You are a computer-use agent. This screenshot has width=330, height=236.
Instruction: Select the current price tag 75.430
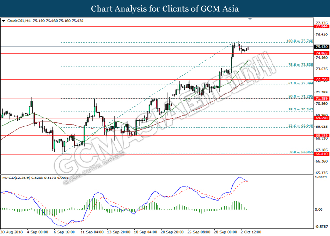pos(322,47)
